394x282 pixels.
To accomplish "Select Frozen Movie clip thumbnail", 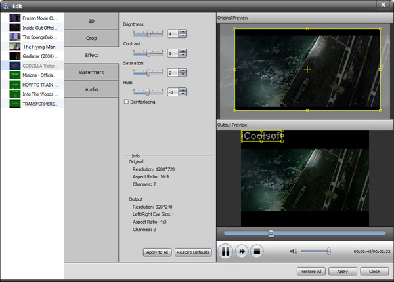I will pos(14,18).
